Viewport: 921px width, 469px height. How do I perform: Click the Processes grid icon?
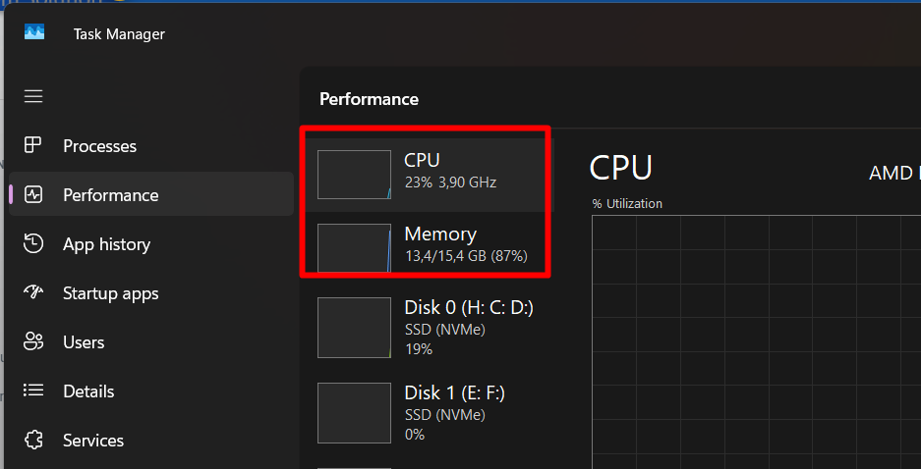click(32, 145)
